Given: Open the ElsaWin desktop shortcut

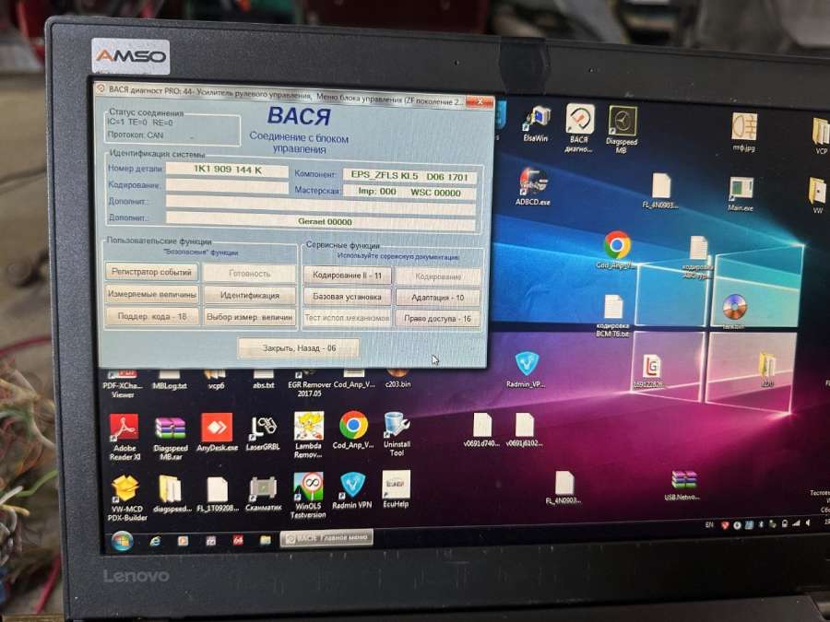Looking at the screenshot, I should coord(536,123).
